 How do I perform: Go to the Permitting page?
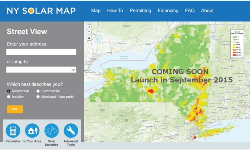tap(140, 11)
